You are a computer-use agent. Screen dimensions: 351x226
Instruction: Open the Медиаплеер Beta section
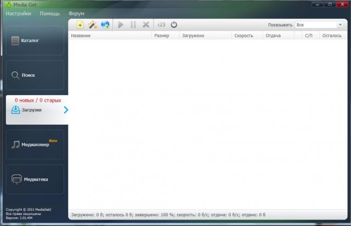coord(35,144)
